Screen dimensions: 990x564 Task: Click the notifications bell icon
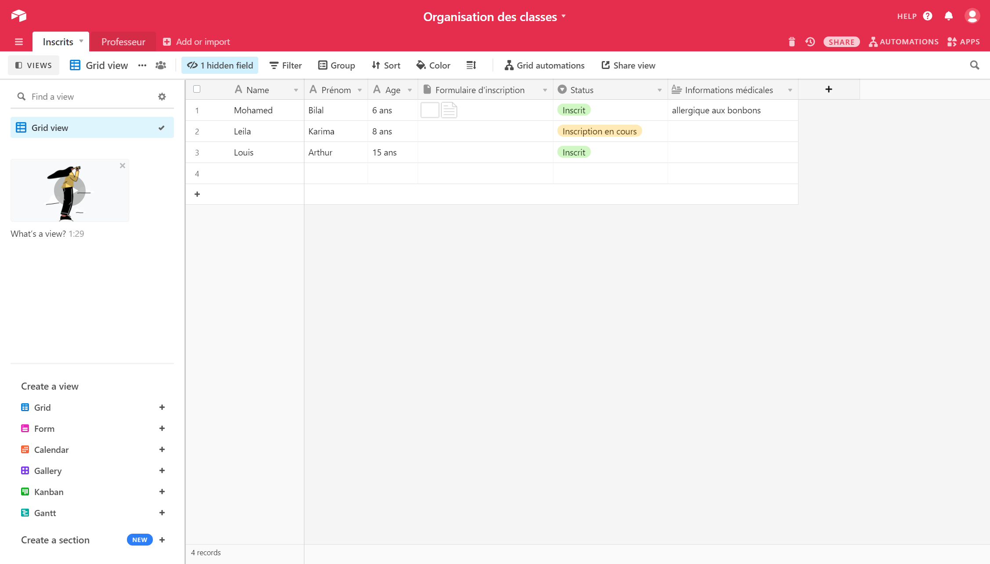point(948,16)
